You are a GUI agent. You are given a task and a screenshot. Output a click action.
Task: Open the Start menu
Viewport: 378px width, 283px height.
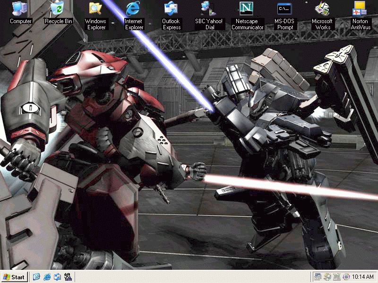[x=14, y=277]
